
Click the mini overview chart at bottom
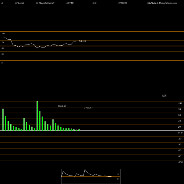click(91, 176)
